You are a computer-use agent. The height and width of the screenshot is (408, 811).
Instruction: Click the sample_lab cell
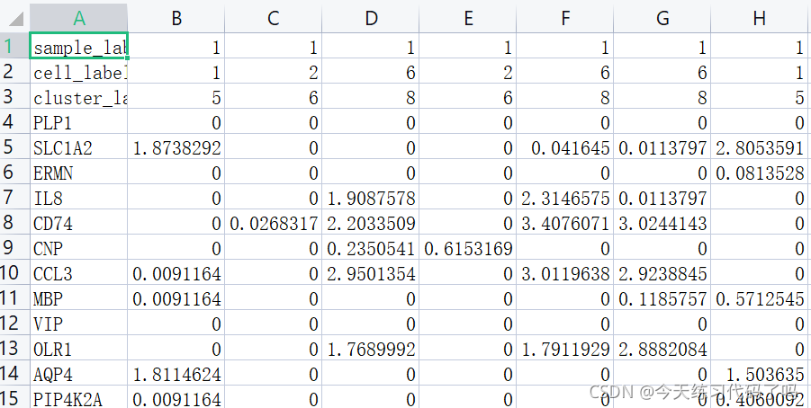[78, 46]
